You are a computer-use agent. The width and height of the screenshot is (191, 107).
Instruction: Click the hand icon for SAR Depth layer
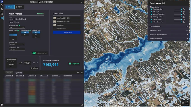pyautogui.click(x=184, y=12)
